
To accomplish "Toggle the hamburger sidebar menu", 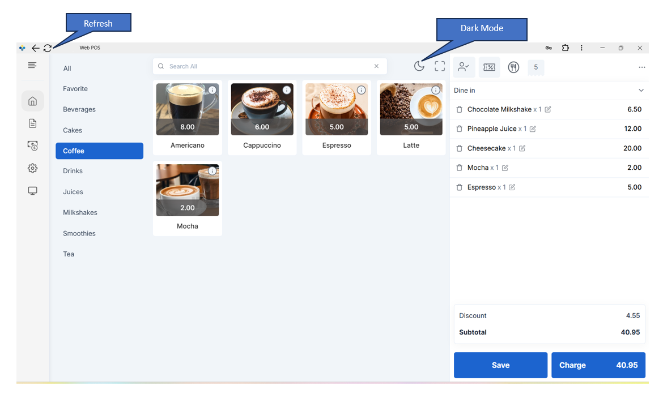I will 32,66.
